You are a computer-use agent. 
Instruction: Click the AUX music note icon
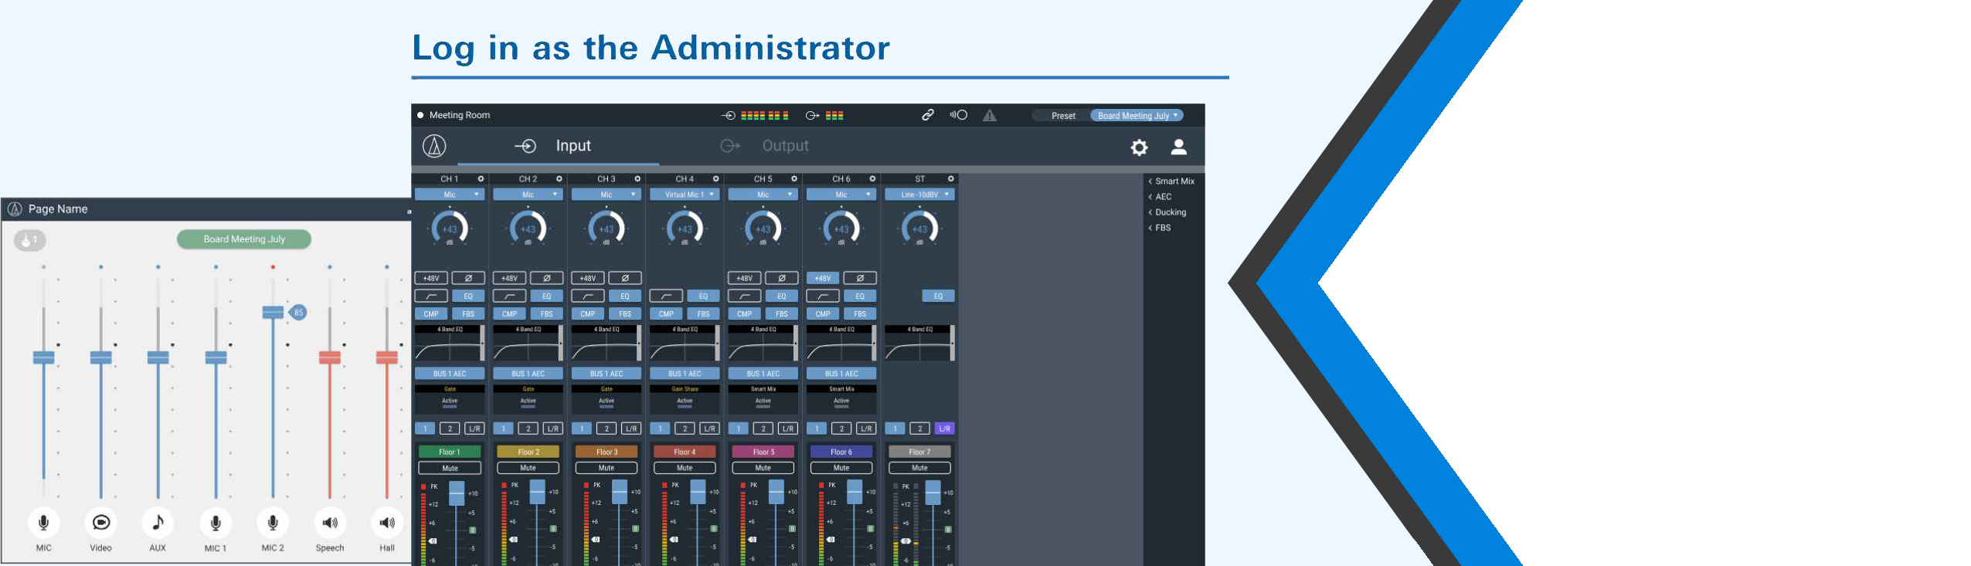158,523
